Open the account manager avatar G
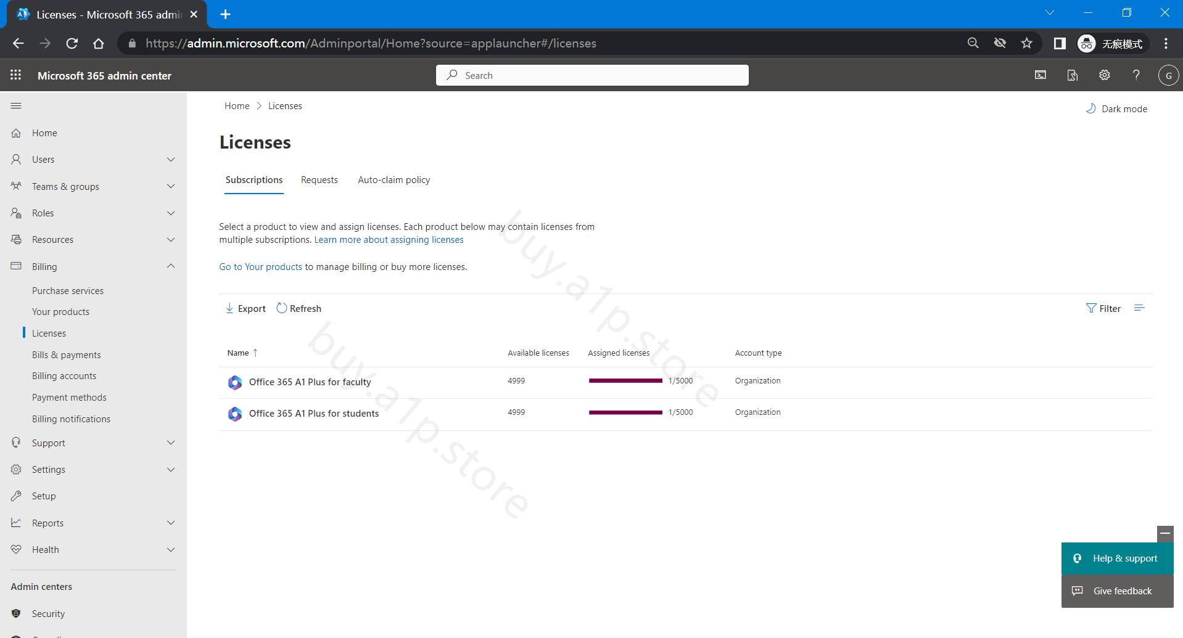Viewport: 1183px width, 638px height. pyautogui.click(x=1168, y=75)
